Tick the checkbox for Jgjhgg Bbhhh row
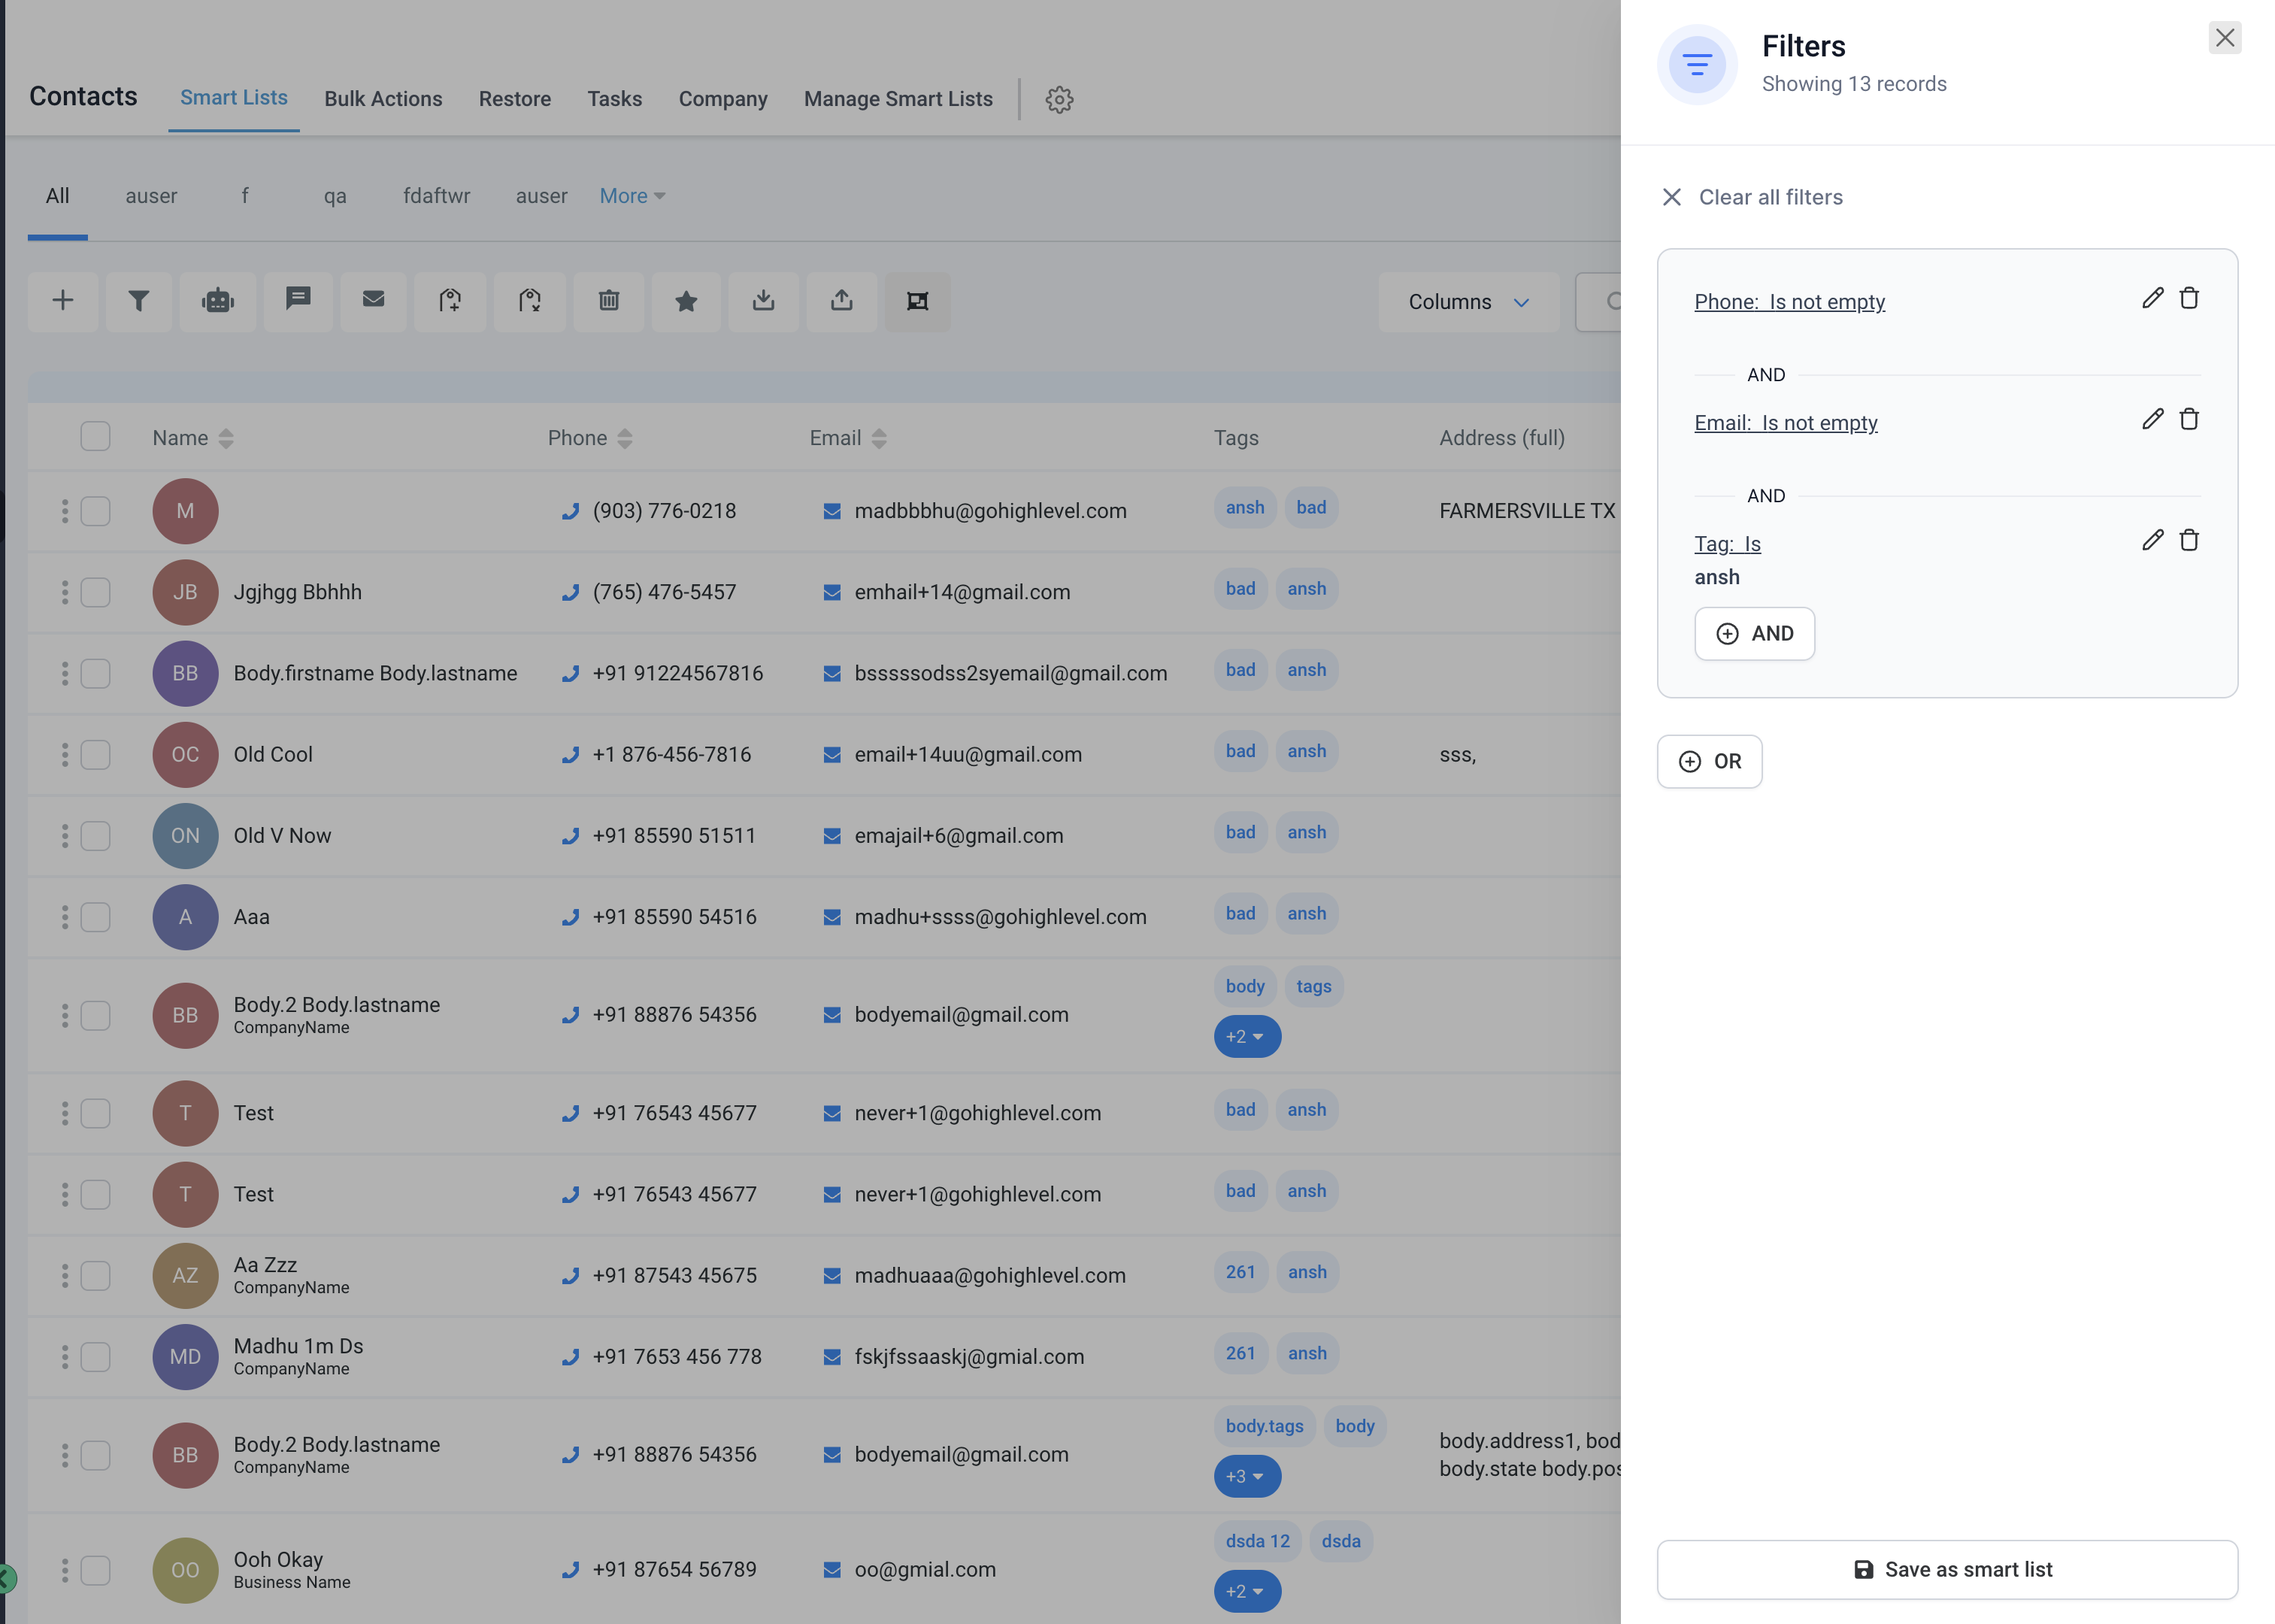2275x1624 pixels. 95,592
